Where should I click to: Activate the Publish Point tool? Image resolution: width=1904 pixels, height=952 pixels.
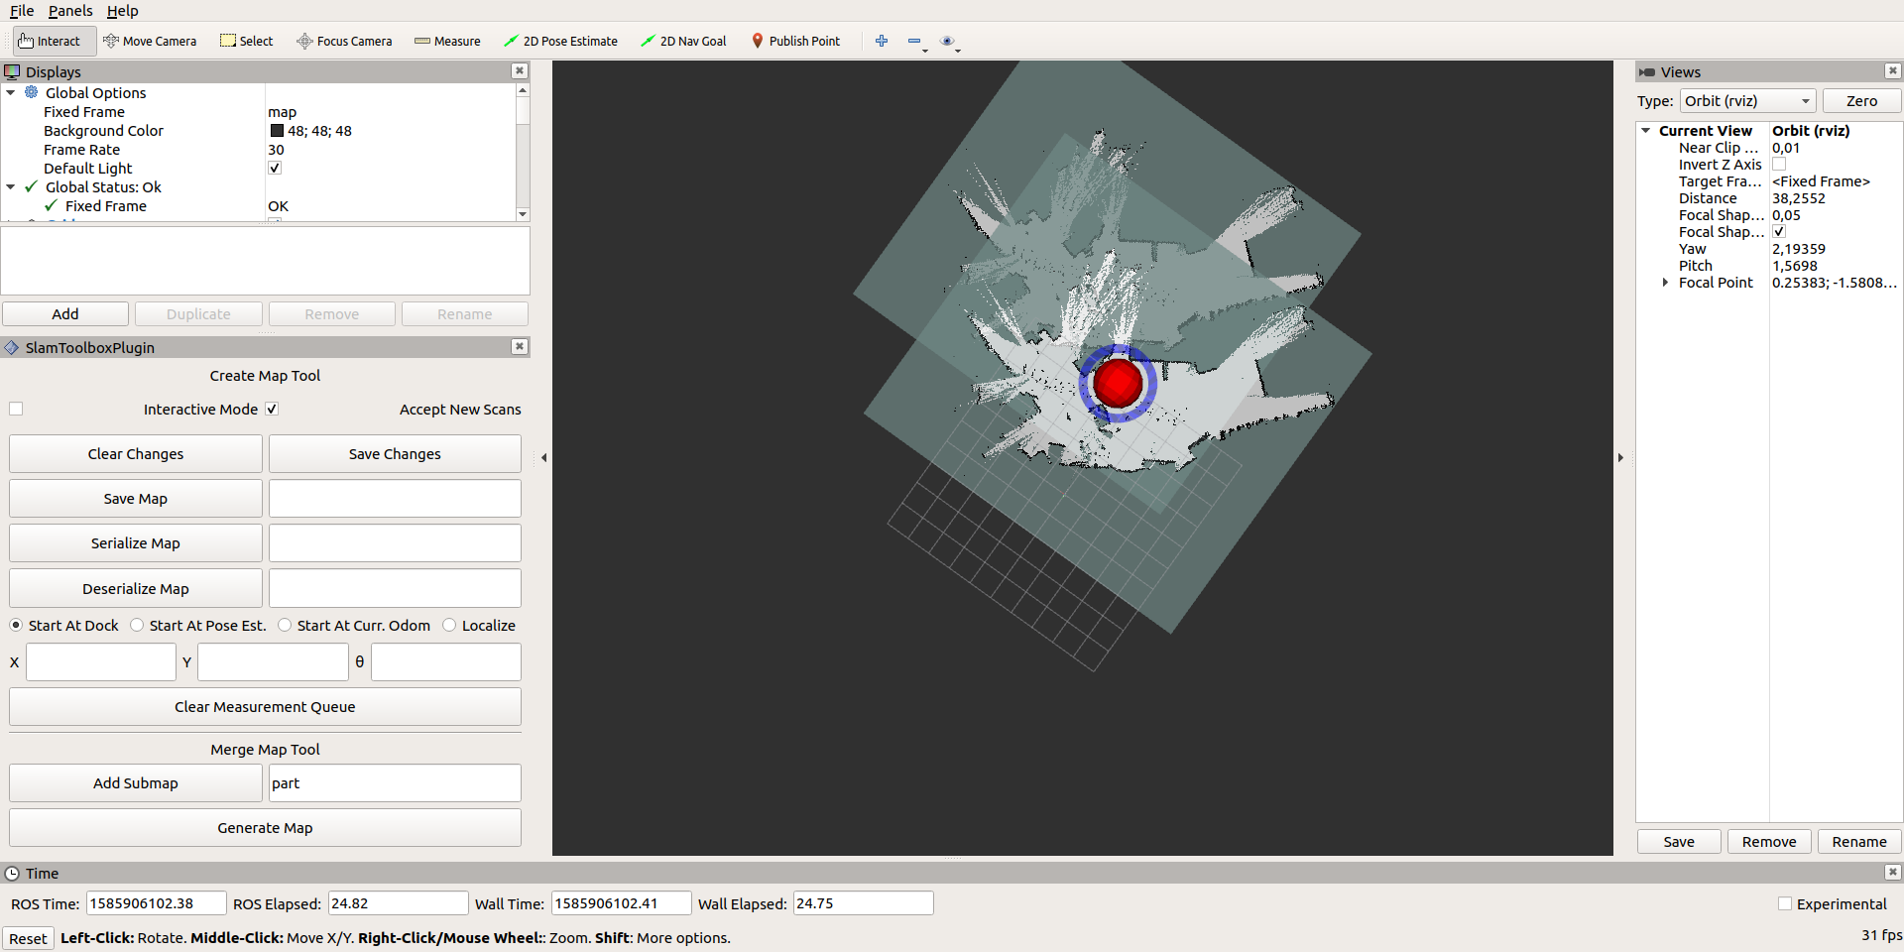pos(796,41)
